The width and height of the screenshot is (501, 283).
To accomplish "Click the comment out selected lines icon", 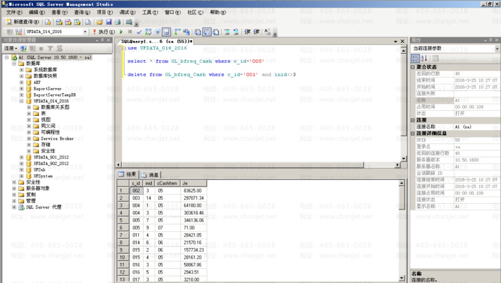I will click(227, 32).
